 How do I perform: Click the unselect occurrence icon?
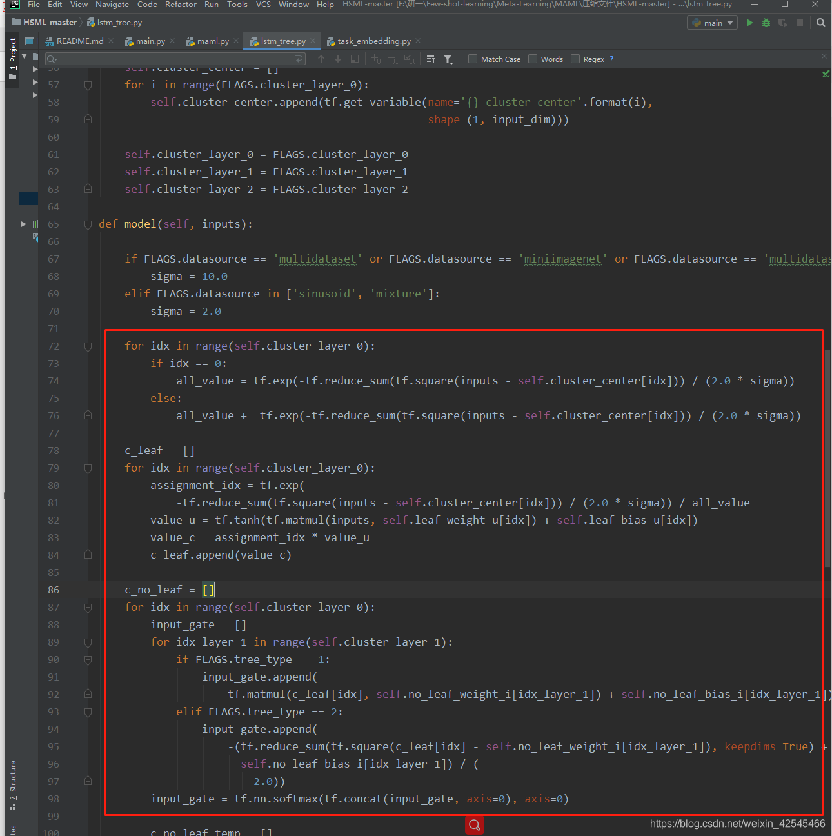[x=393, y=59]
